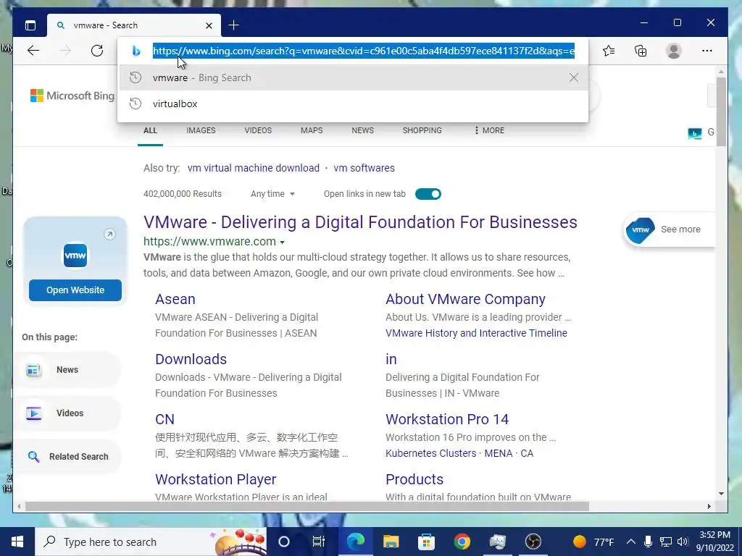The width and height of the screenshot is (742, 556).
Task: Open the tab actions menu icon
Action: click(30, 25)
